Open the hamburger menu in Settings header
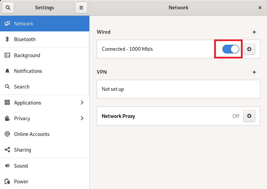This screenshot has height=189, width=267. [81, 8]
